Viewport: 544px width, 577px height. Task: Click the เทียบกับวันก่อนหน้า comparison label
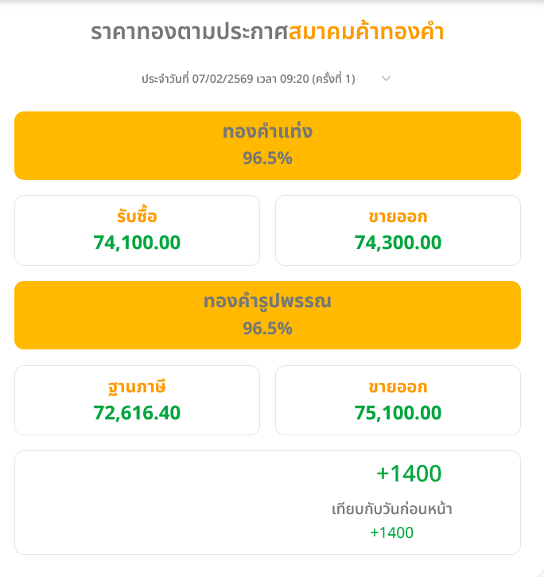point(392,509)
